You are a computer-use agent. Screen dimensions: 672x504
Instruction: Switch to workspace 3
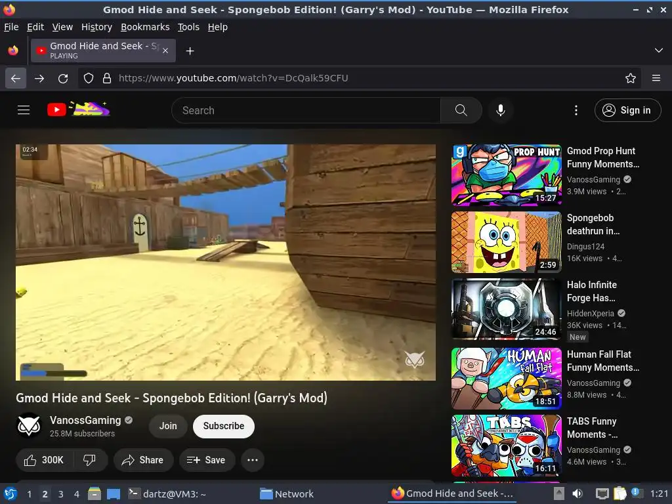(61, 494)
